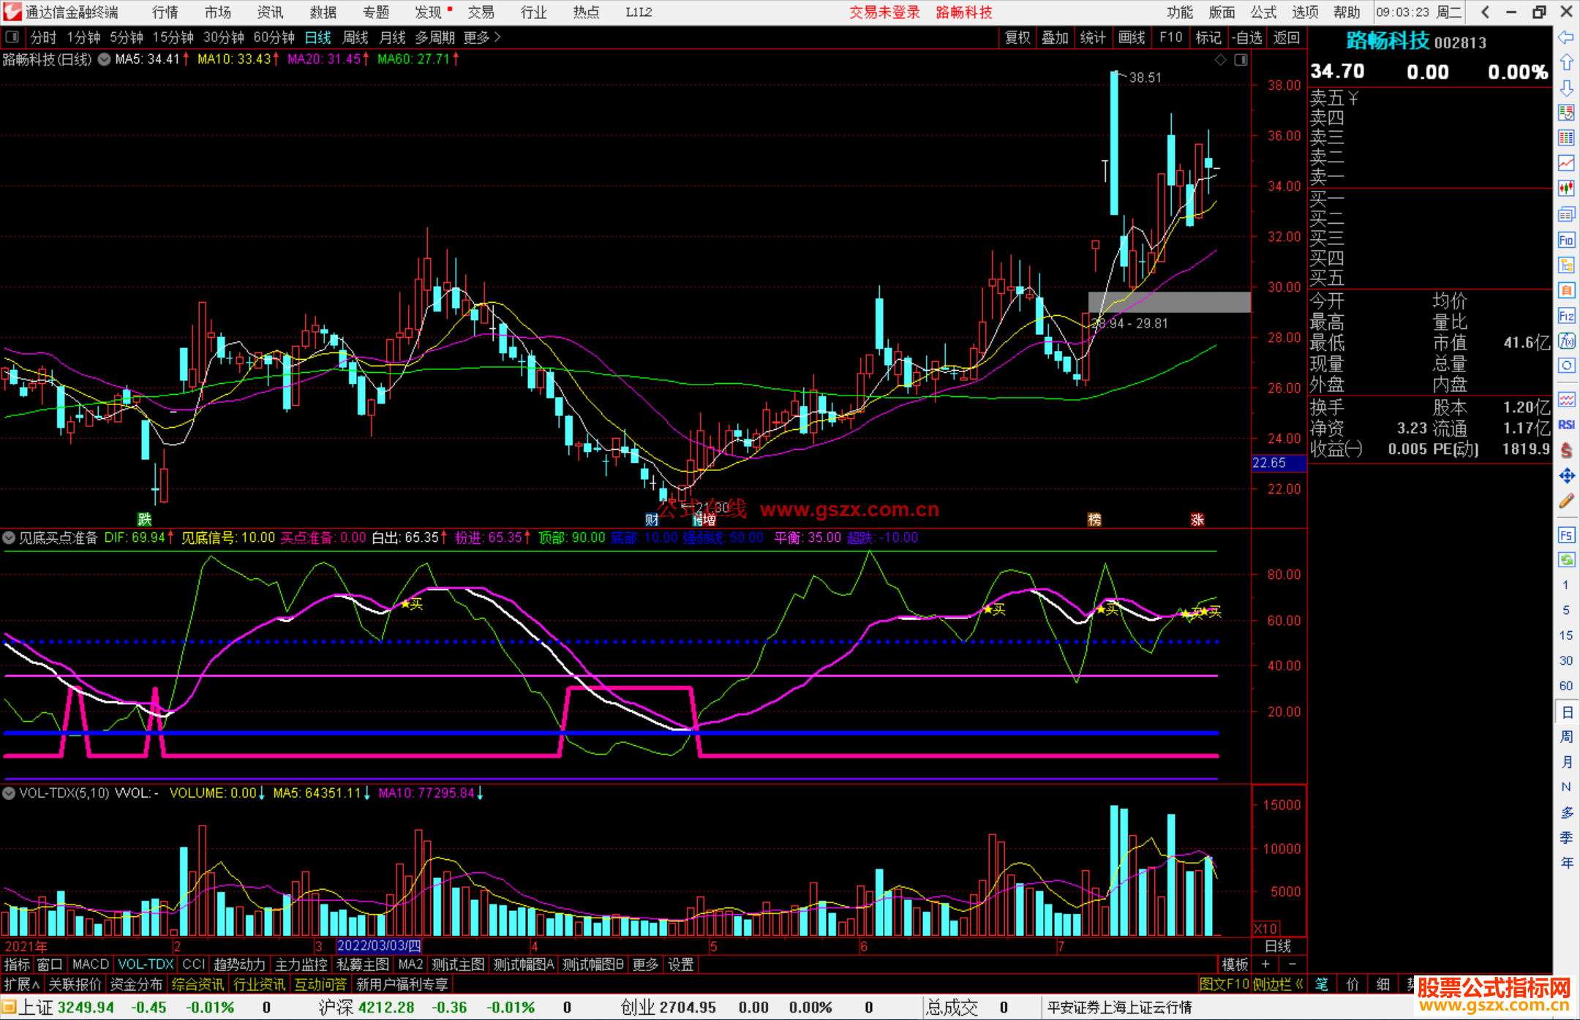The height and width of the screenshot is (1020, 1580).
Task: Select the 日 daily period in sidebar
Action: (1566, 711)
